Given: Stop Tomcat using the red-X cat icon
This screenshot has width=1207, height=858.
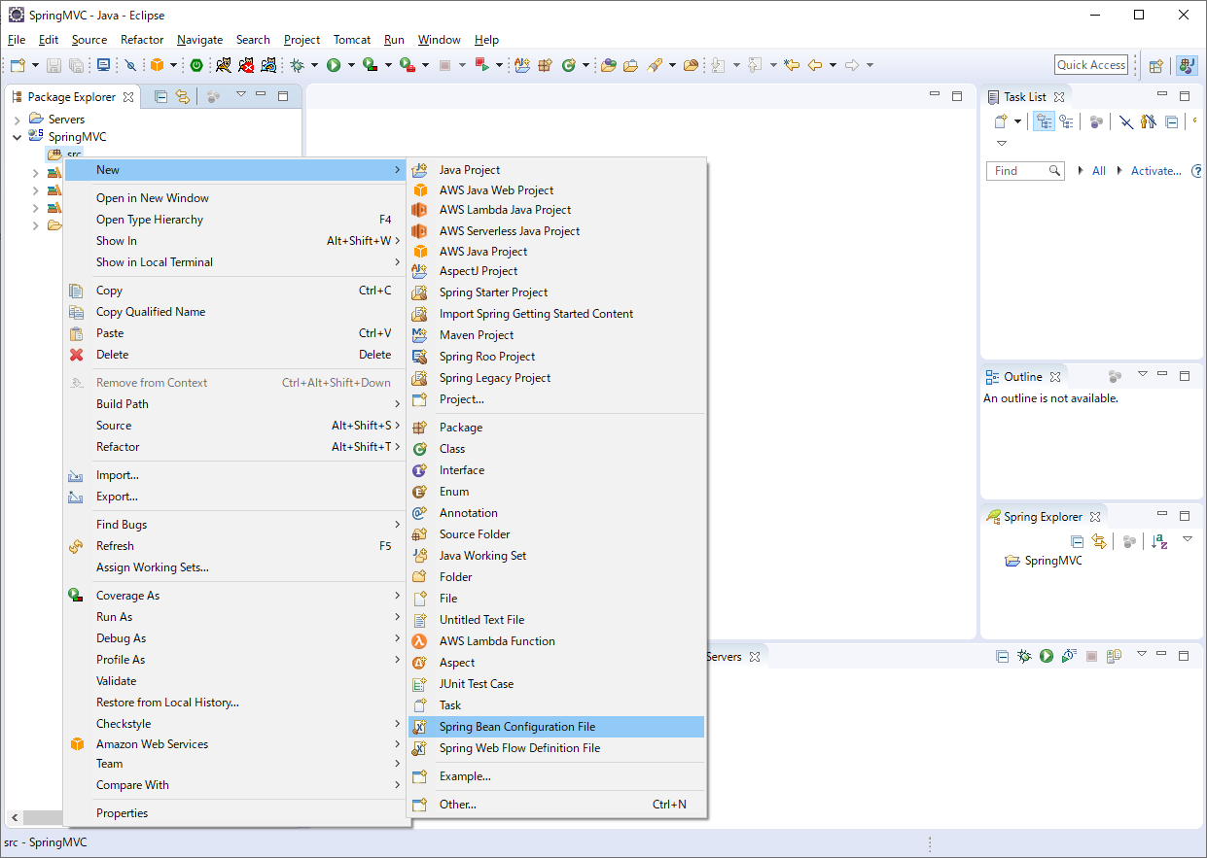Looking at the screenshot, I should coord(246,65).
